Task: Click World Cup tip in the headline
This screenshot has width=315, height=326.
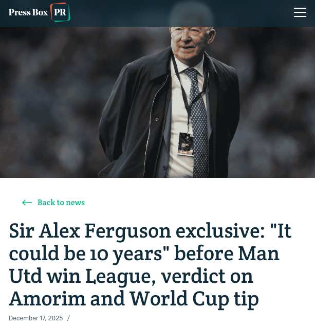Action: pos(194,299)
